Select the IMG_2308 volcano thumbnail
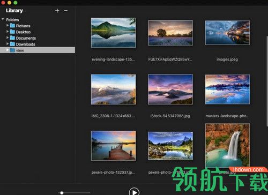Image resolution: width=268 pixels, height=195 pixels. (113, 89)
